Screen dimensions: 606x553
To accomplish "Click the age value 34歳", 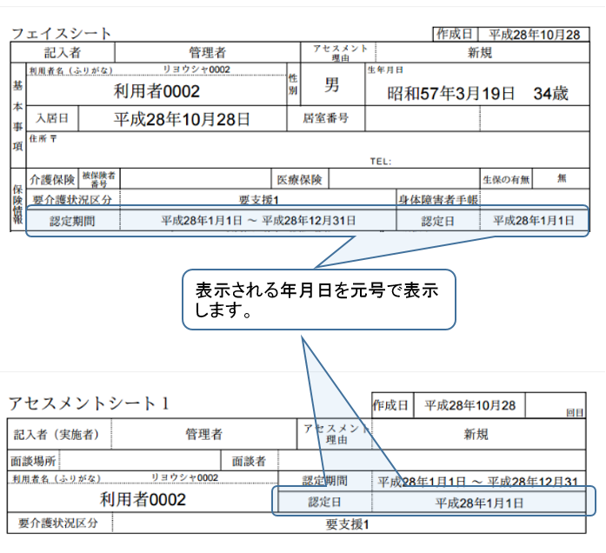I will tap(551, 93).
